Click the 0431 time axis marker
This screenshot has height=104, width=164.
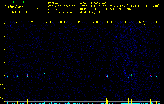click(18, 22)
